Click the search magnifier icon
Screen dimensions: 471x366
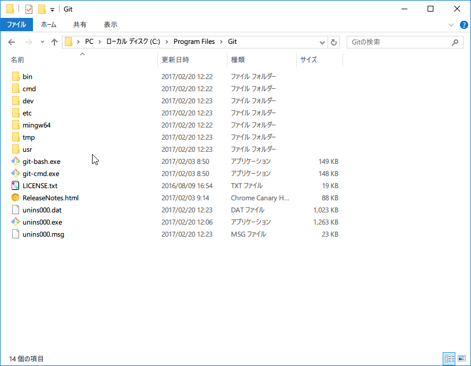[x=455, y=42]
